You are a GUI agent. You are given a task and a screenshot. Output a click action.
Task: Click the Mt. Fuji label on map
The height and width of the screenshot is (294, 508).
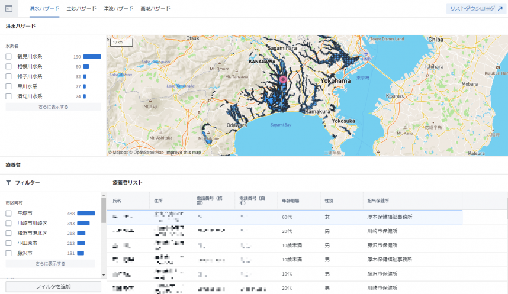tap(150, 106)
